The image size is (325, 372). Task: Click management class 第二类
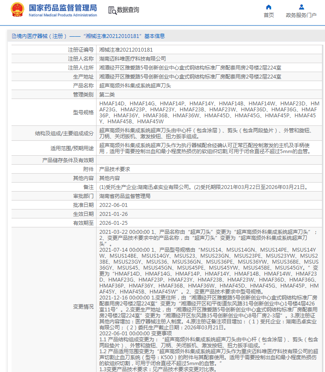107,95
